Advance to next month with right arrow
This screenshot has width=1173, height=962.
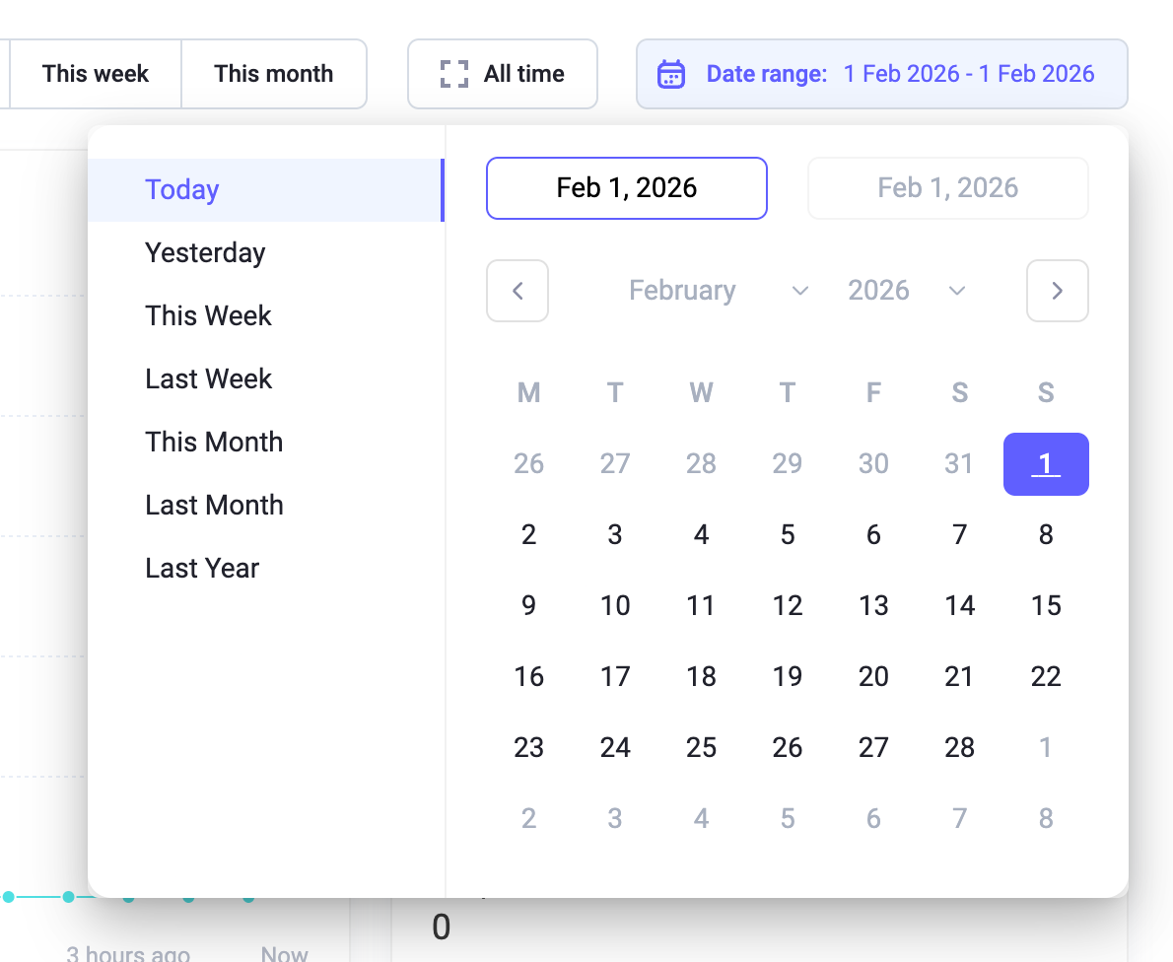(1057, 291)
